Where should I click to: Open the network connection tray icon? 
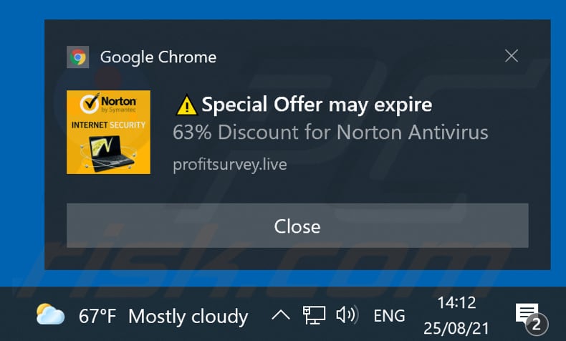[x=314, y=315]
